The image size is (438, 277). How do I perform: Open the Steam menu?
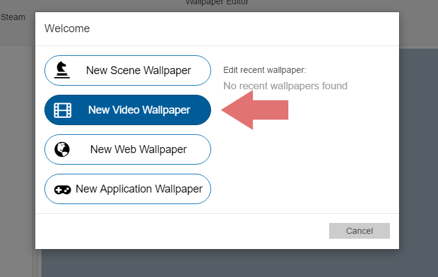point(13,17)
